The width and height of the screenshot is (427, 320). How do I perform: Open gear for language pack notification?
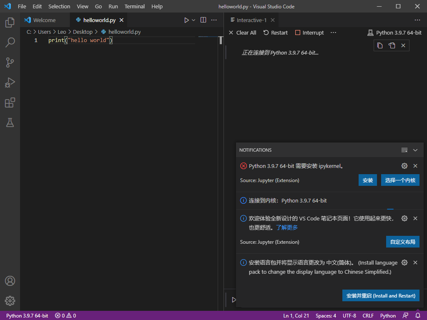[404, 262]
